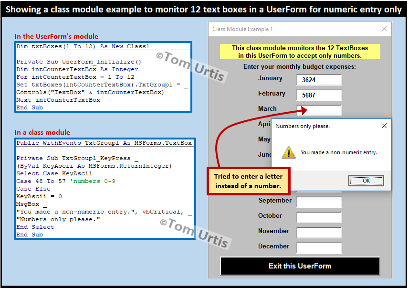The width and height of the screenshot is (408, 289).
Task: Click the March label
Action: [267, 108]
